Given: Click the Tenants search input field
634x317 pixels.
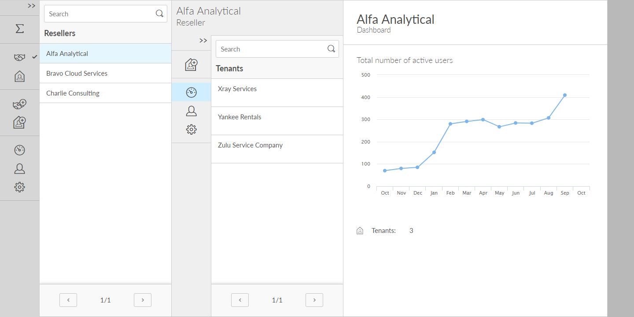Looking at the screenshot, I should pos(271,49).
